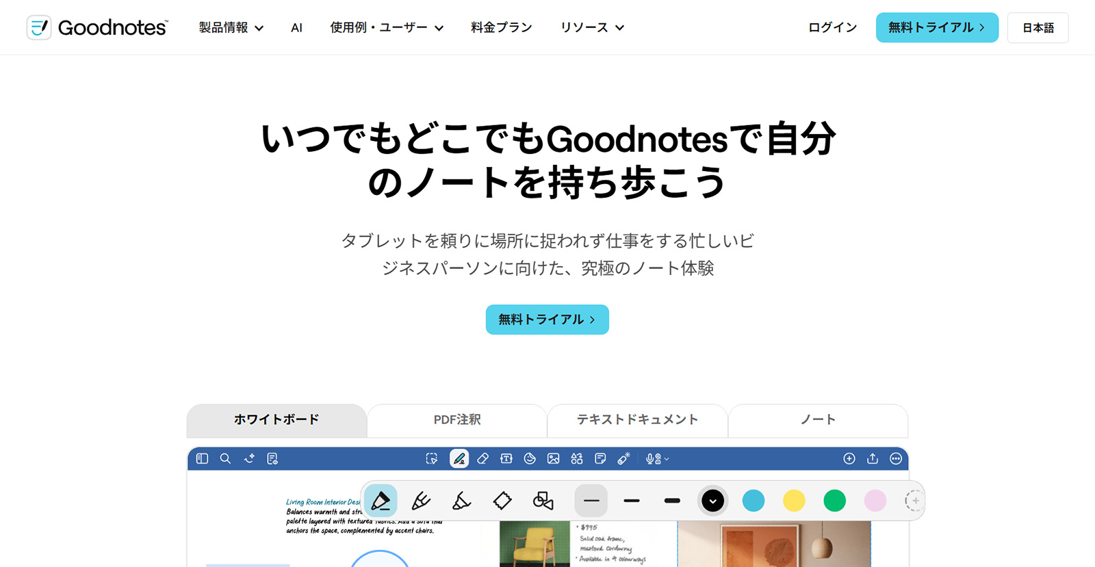Open the AI nav link

296,27
